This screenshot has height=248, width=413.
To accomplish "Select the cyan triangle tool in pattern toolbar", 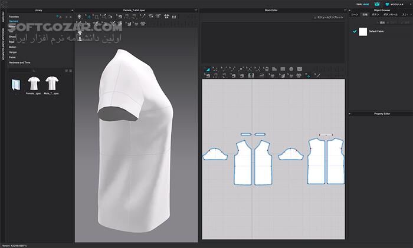I will click(207, 69).
